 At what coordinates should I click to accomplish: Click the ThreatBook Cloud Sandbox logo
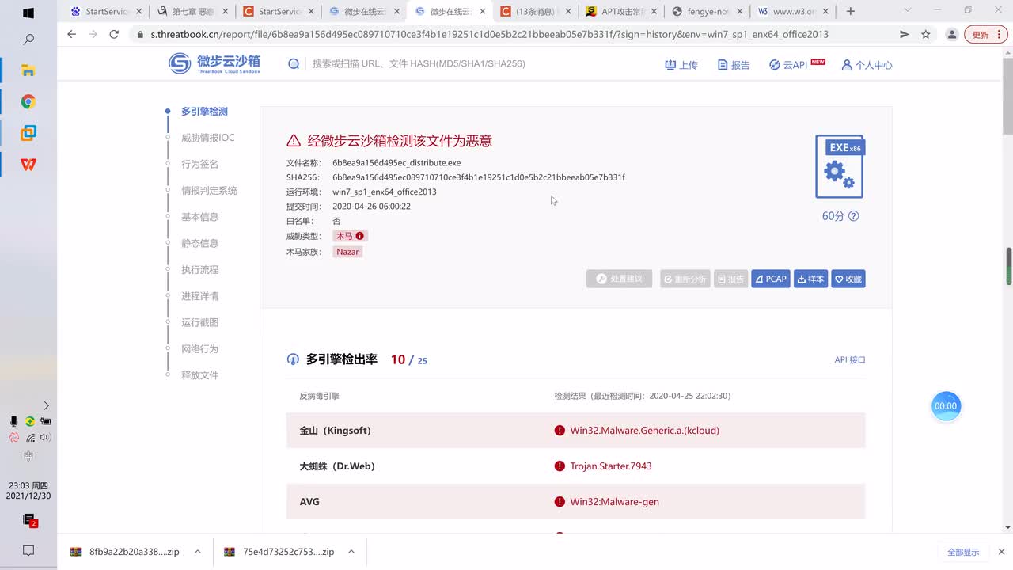tap(214, 63)
